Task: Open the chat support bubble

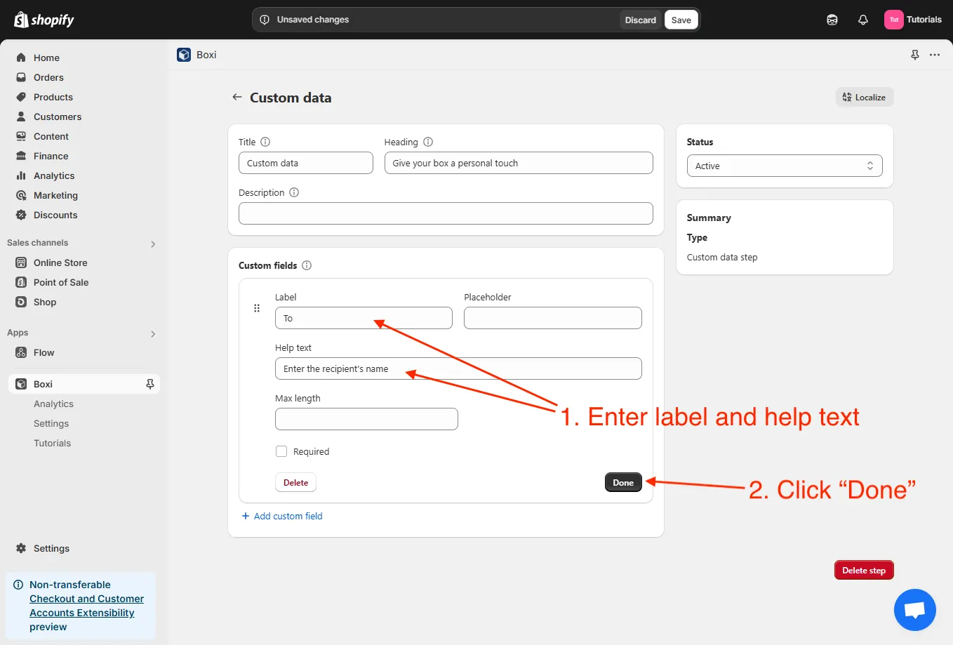Action: pyautogui.click(x=914, y=609)
